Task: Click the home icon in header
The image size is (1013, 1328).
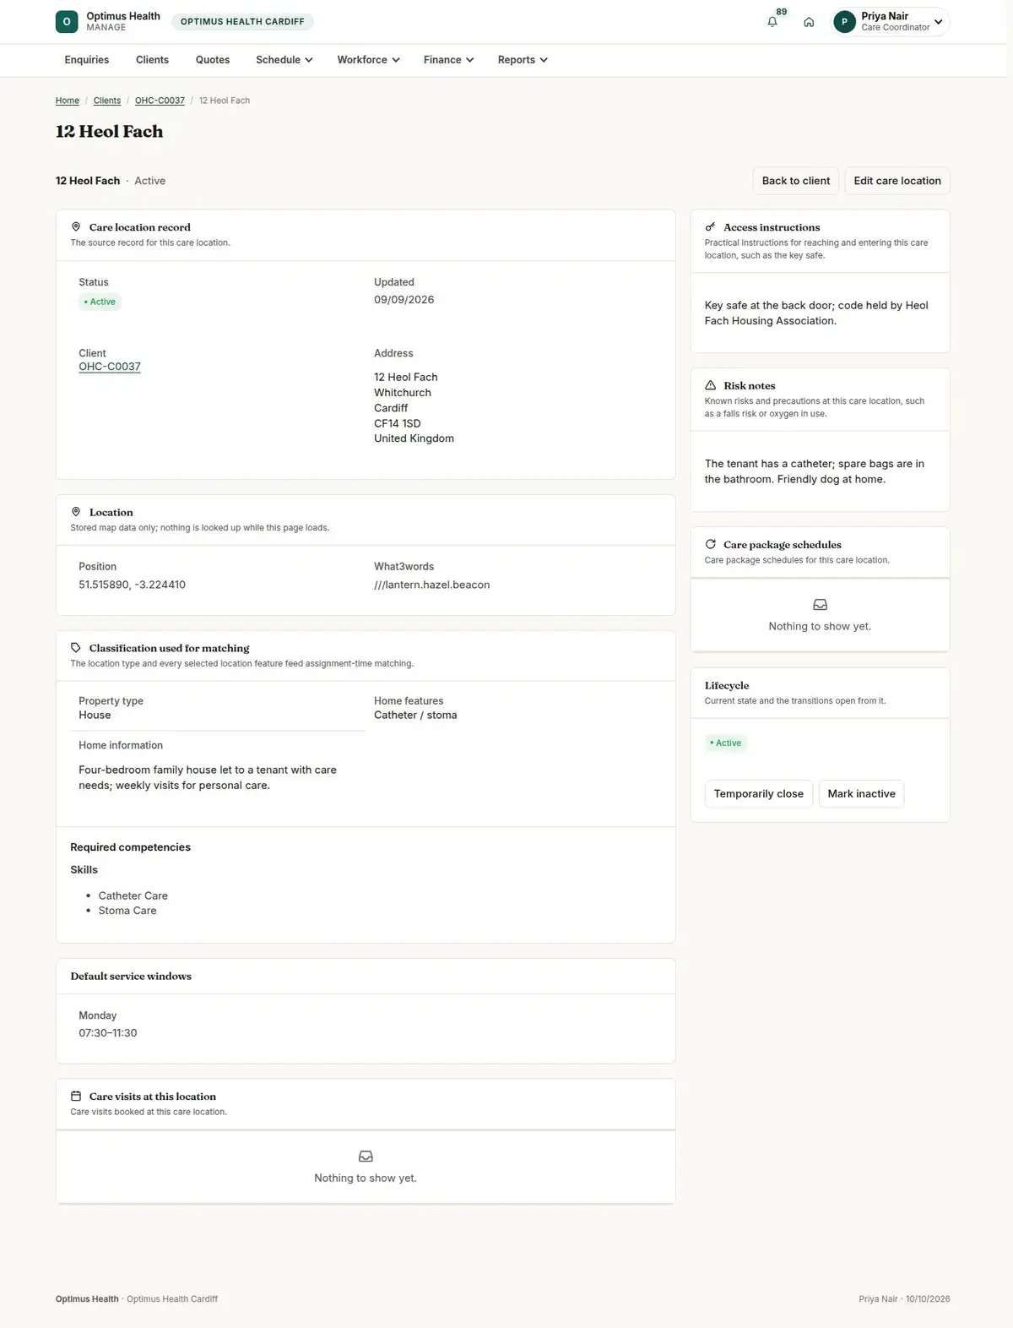Action: (x=809, y=22)
